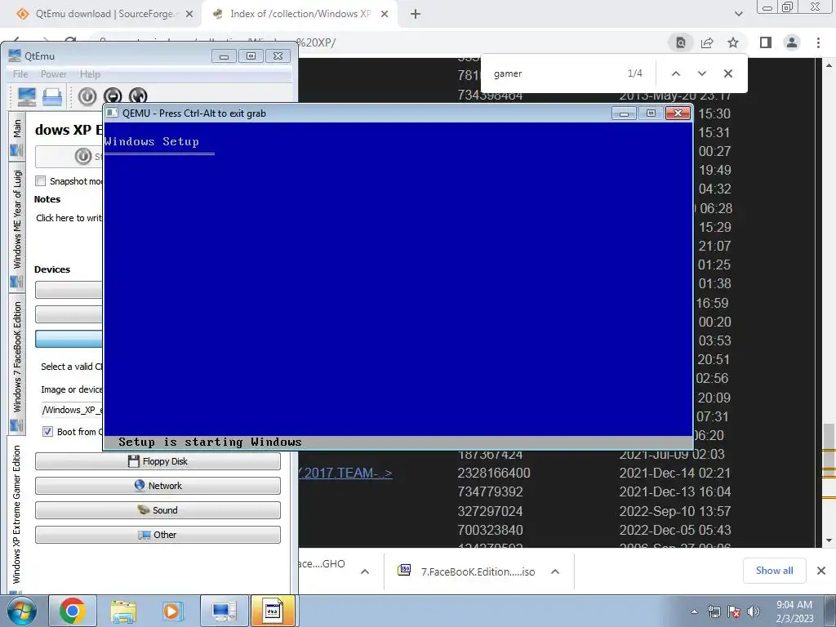Click the Action Center flag tray icon
The height and width of the screenshot is (627, 836).
734,611
